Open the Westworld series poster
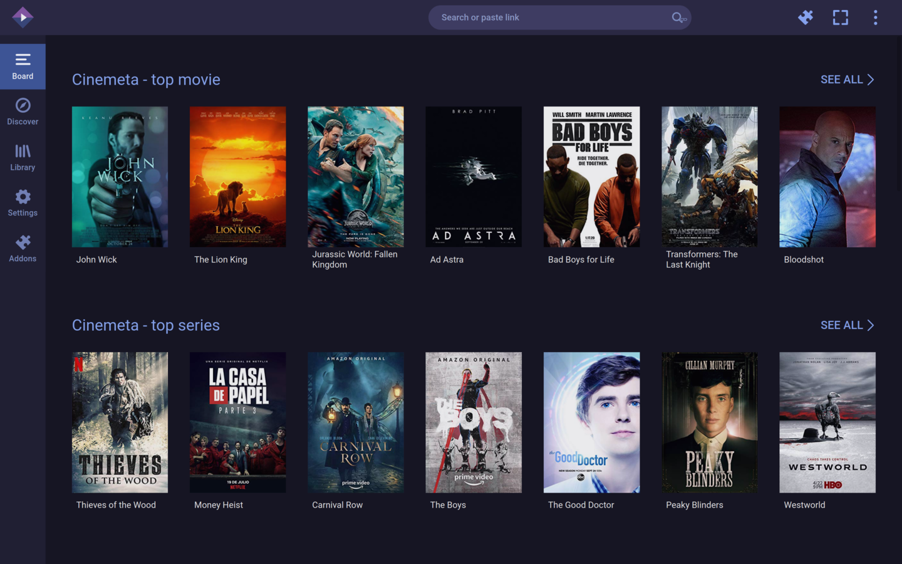Viewport: 902px width, 564px height. [x=827, y=422]
